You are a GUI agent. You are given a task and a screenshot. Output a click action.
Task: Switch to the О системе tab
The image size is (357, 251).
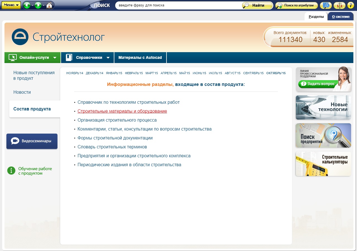click(x=341, y=16)
